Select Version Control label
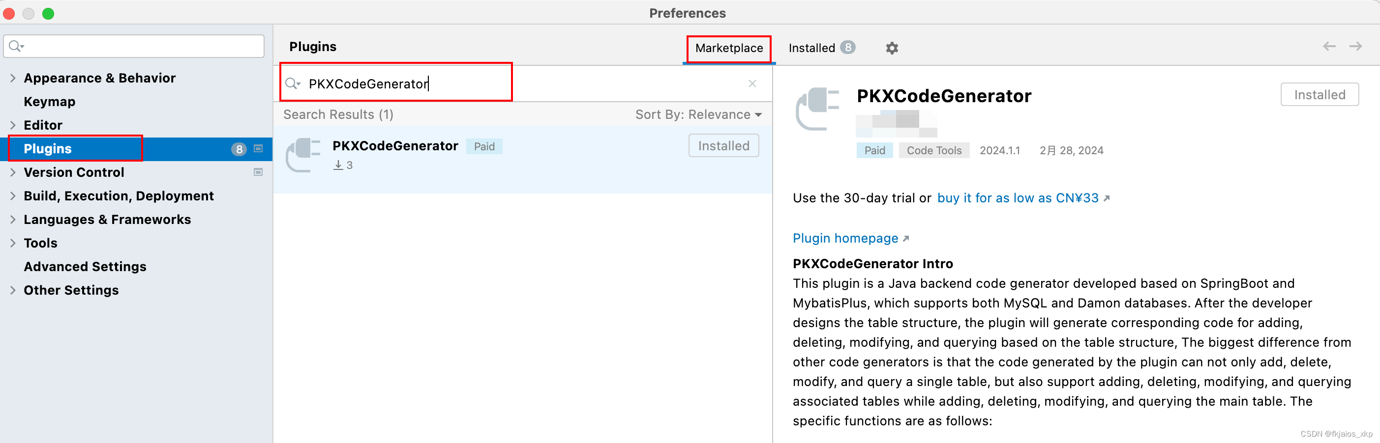1380x443 pixels. [74, 172]
